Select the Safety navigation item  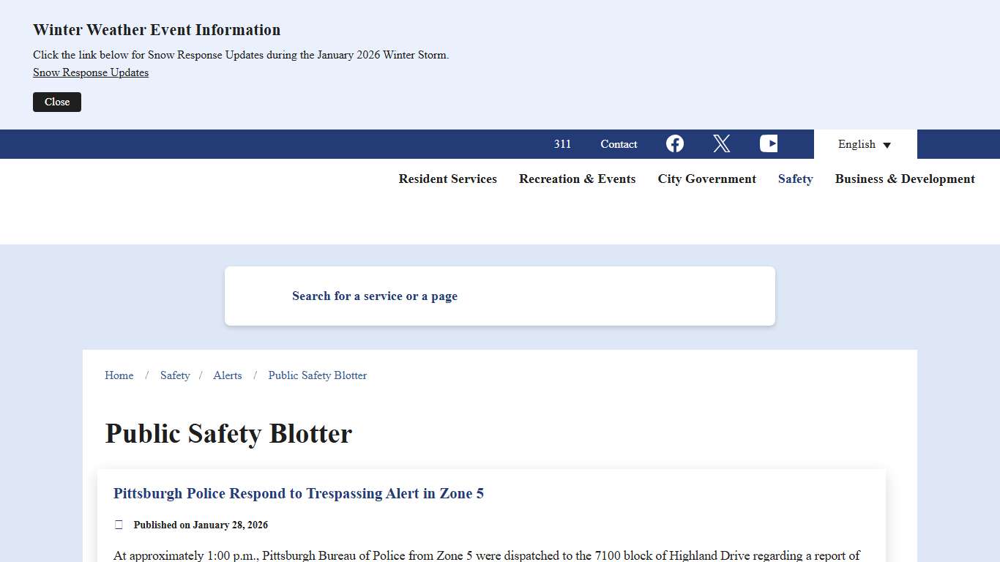pos(795,179)
